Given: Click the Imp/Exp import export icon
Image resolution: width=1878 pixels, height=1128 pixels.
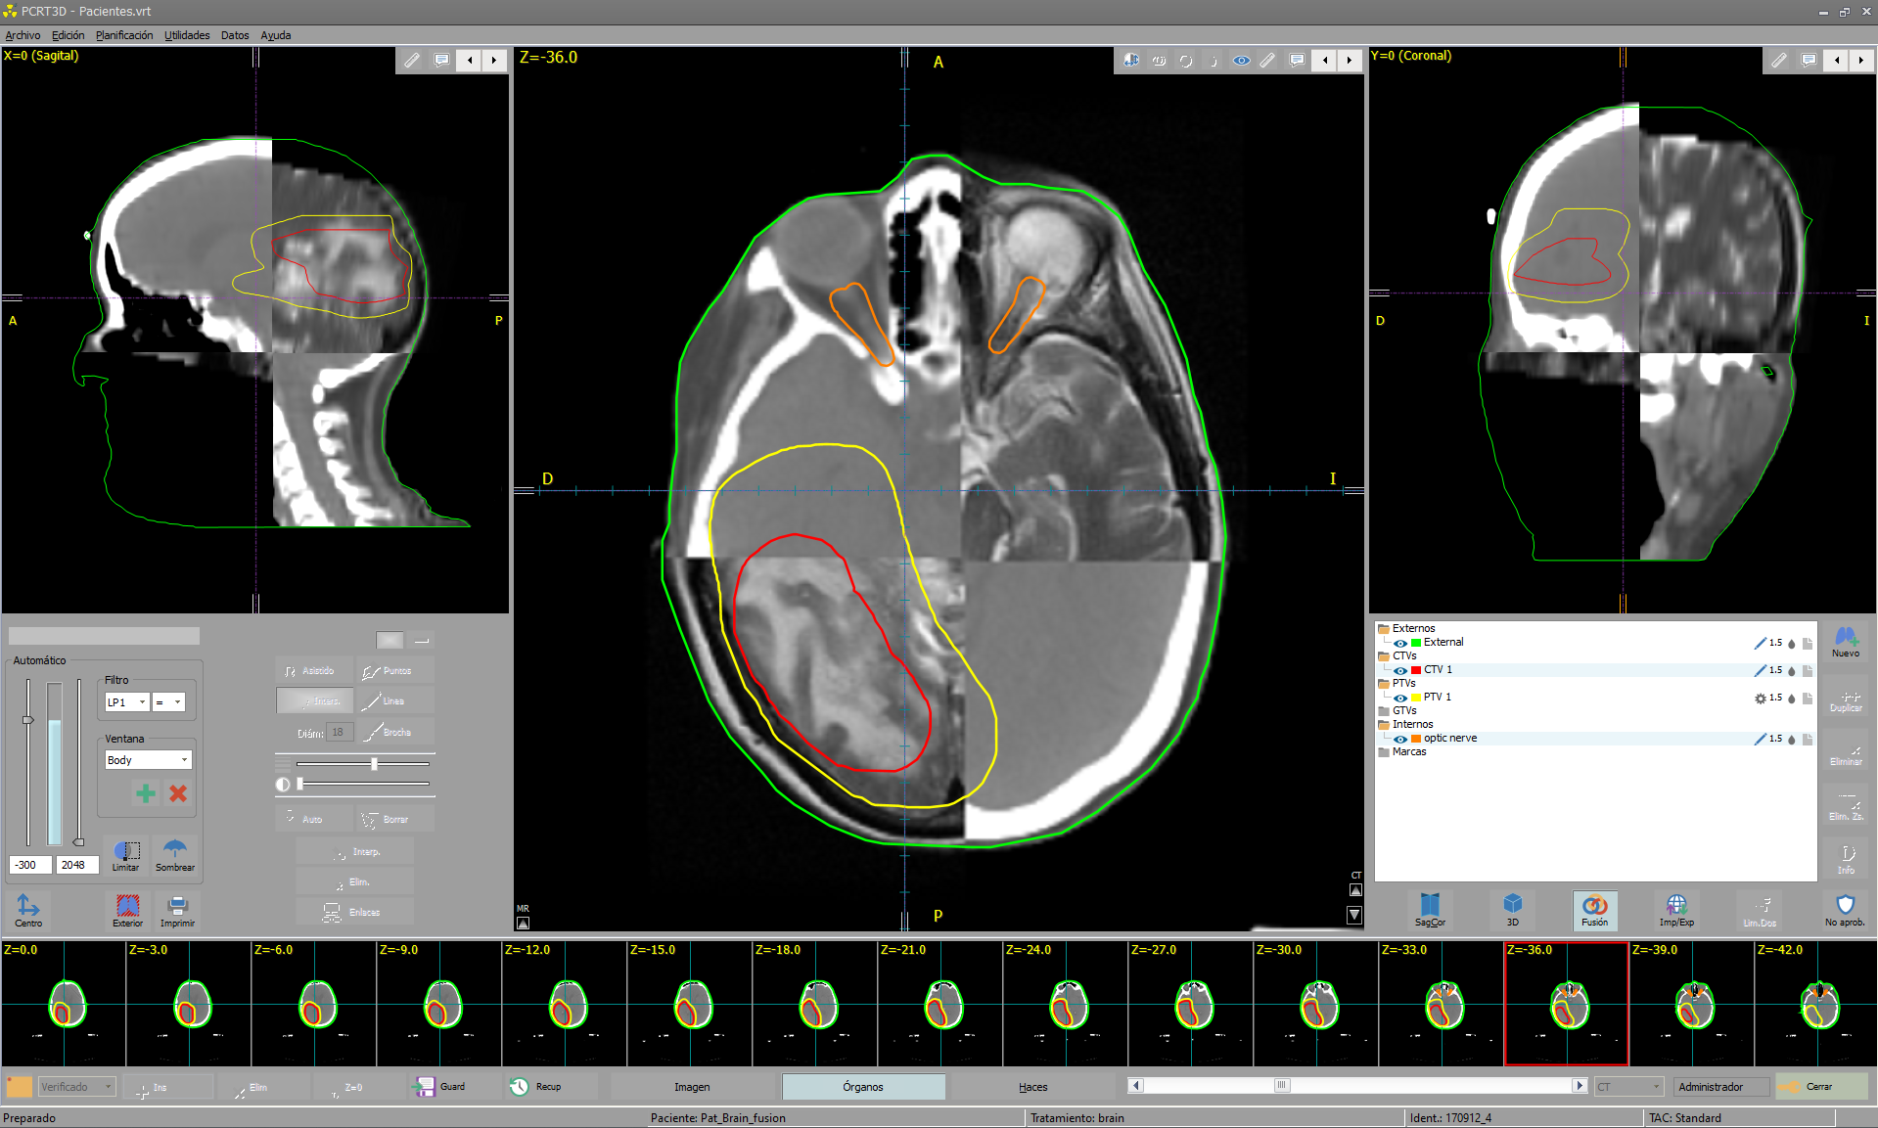Looking at the screenshot, I should (x=1676, y=909).
